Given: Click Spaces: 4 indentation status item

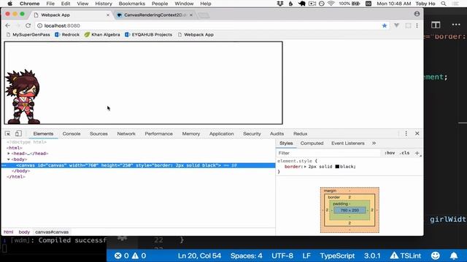Looking at the screenshot, I should tap(247, 255).
